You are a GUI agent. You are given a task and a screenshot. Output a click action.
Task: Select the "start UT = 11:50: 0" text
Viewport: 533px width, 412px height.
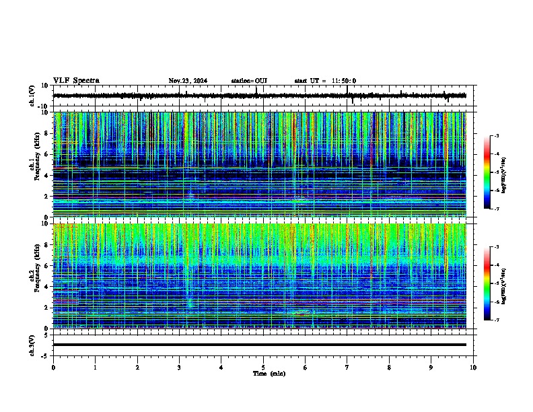[325, 81]
